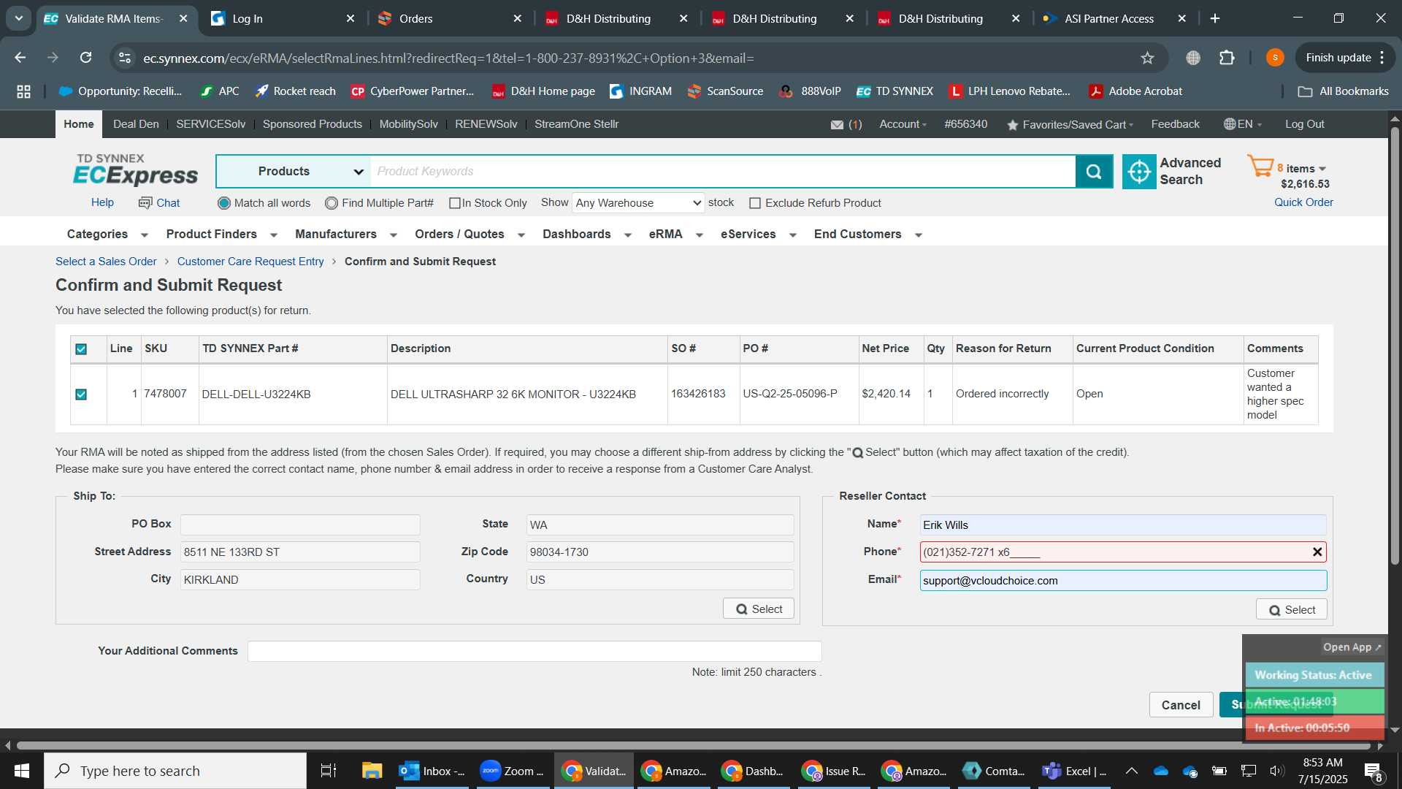Enable Exclude Refurb Product checkbox
The image size is (1402, 789).
(x=755, y=203)
